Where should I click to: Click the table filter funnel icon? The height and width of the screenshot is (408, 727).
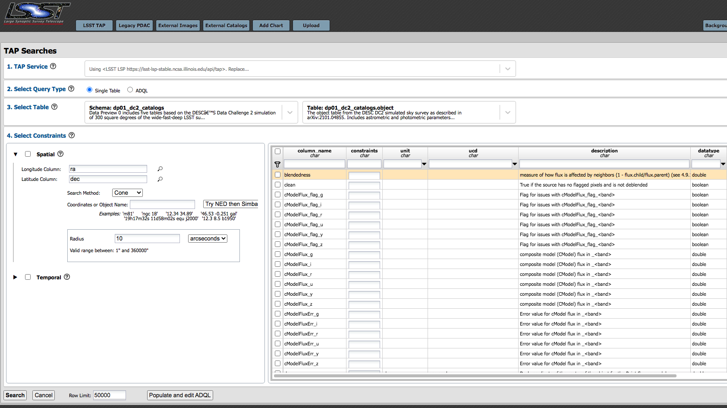click(277, 164)
